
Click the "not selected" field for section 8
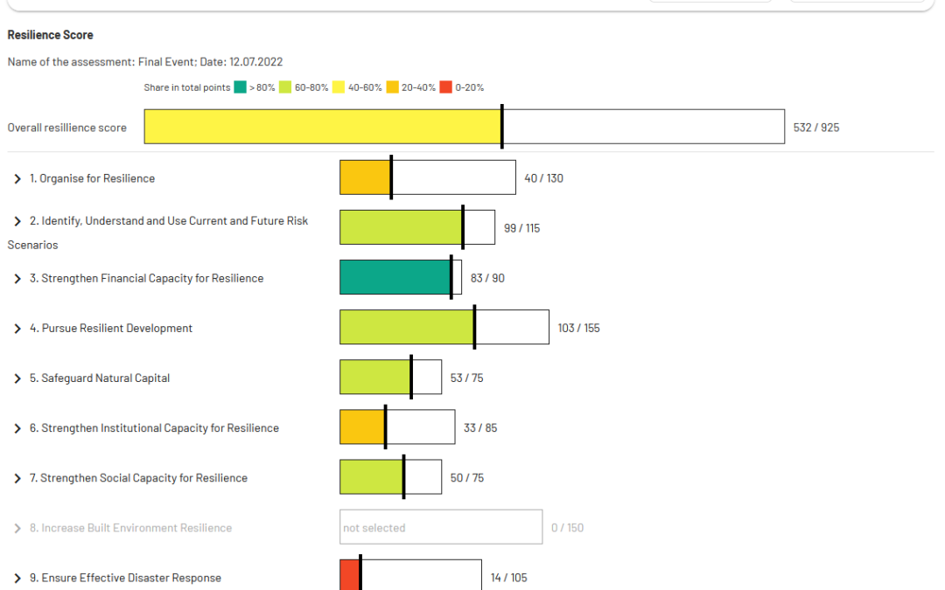coord(440,527)
